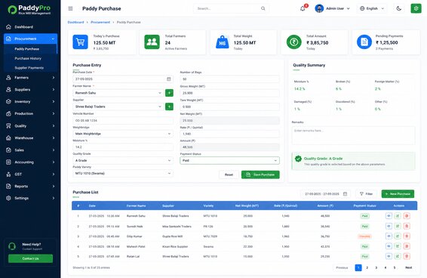Screen dimensions: 427x278
Task: Click the Procurement breadcrumb link
Action: point(100,22)
